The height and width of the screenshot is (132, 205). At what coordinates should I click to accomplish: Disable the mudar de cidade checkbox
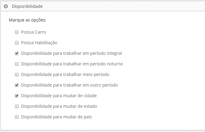pyautogui.click(x=17, y=96)
